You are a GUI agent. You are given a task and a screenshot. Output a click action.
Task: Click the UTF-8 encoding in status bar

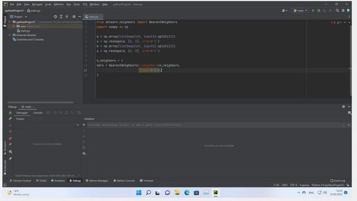click(293, 185)
